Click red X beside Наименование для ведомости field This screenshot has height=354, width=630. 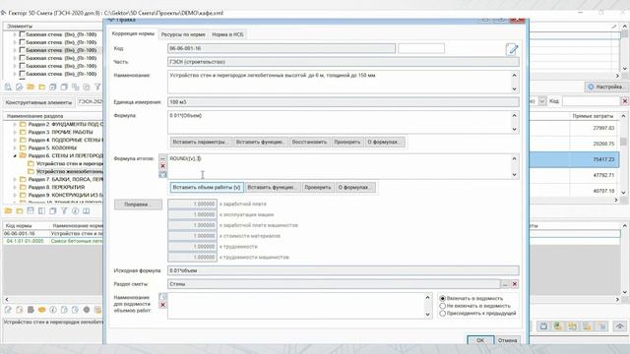point(162,305)
